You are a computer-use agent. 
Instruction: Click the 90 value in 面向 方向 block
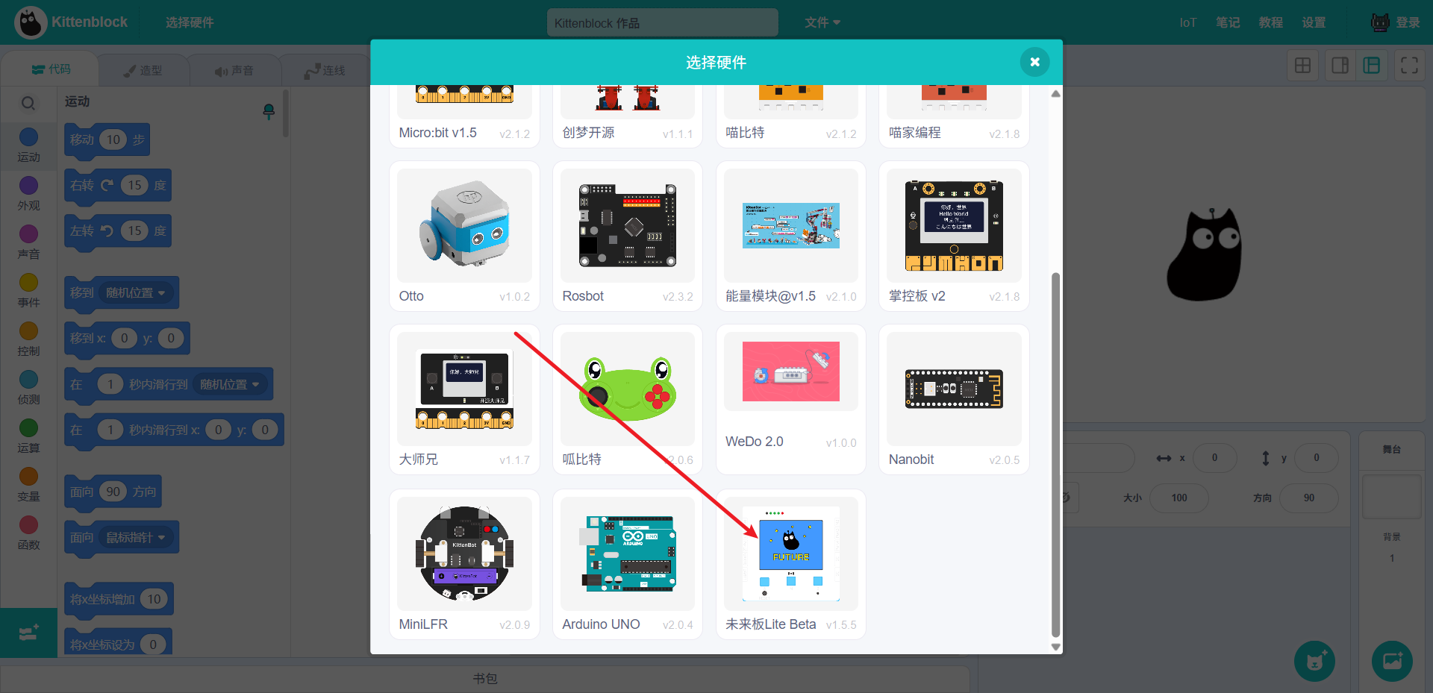click(113, 492)
